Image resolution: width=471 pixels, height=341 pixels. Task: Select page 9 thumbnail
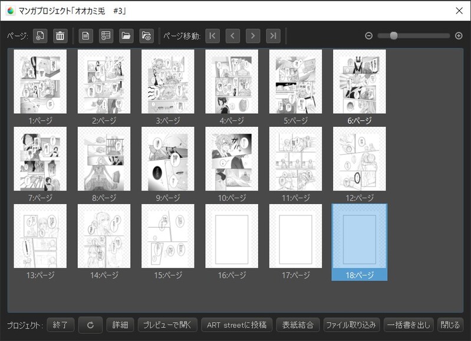pyautogui.click(x=168, y=159)
